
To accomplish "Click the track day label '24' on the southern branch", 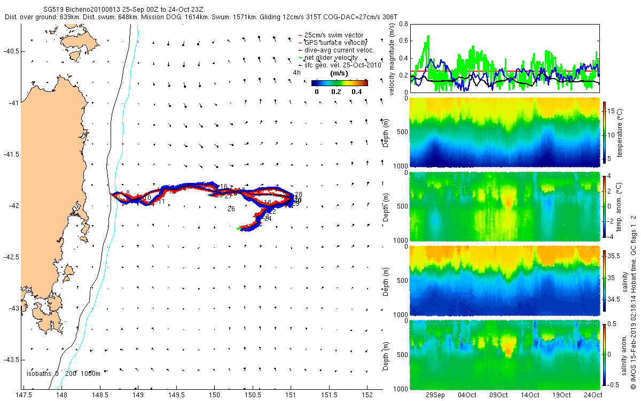I will click(269, 219).
